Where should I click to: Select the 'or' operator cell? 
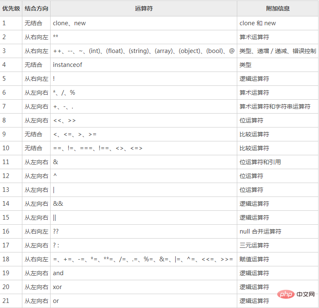click(144, 301)
